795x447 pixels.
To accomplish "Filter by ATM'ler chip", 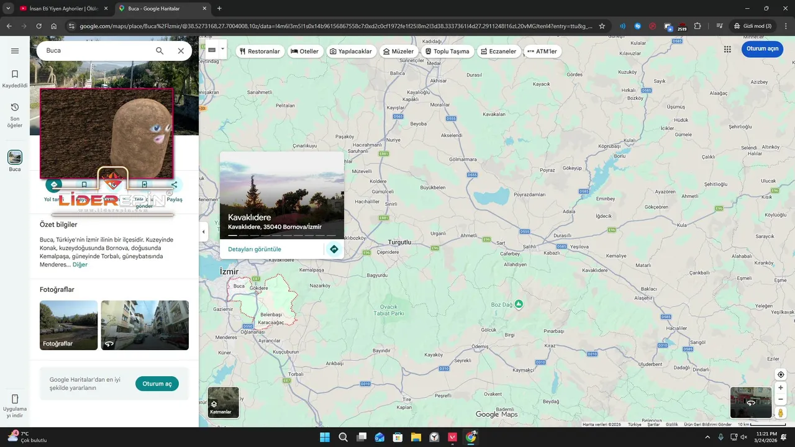I will click(x=542, y=51).
